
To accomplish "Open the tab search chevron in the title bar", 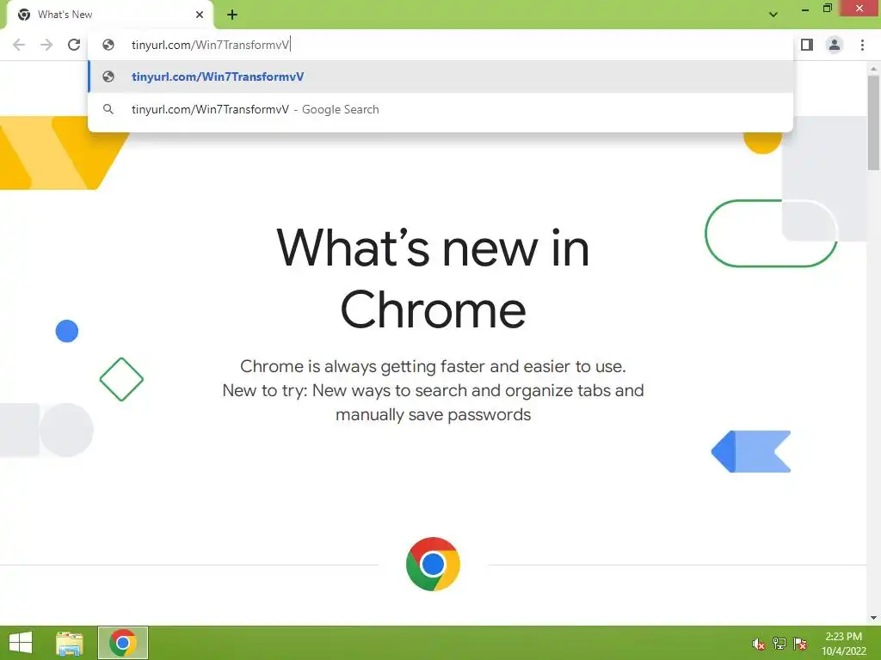I will click(x=773, y=15).
